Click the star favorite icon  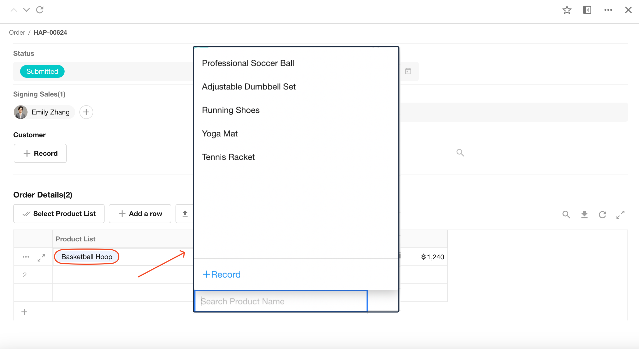pyautogui.click(x=567, y=10)
